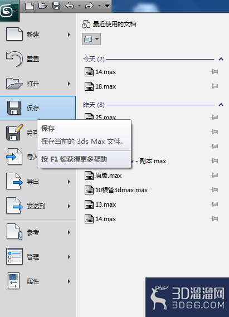Expand the 导出 submenu arrow
Viewport: 229px width, 317px height.
click(x=69, y=182)
